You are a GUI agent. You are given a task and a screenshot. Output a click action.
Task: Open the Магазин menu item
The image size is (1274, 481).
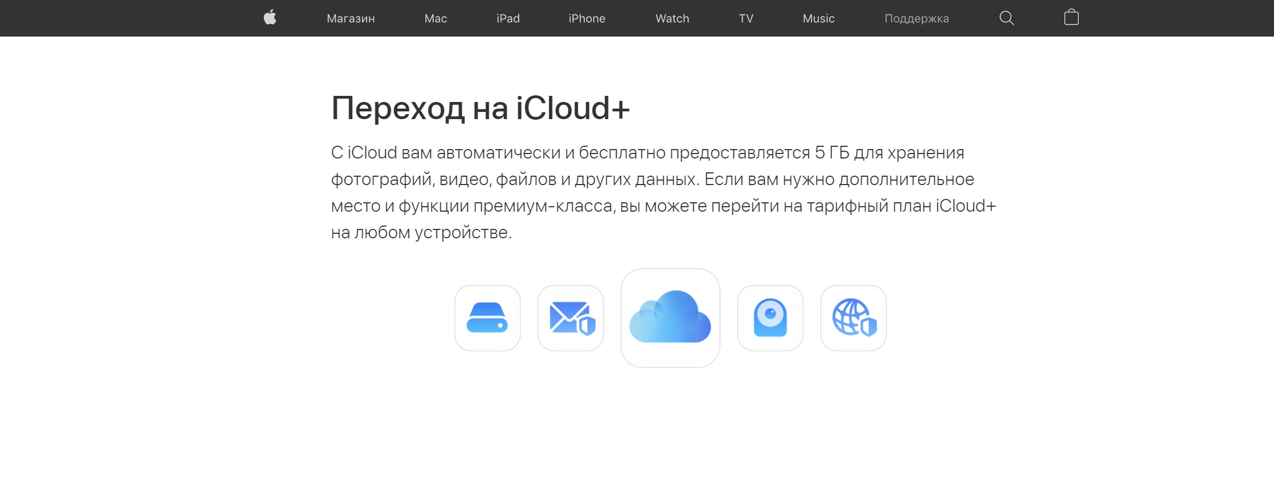(351, 18)
